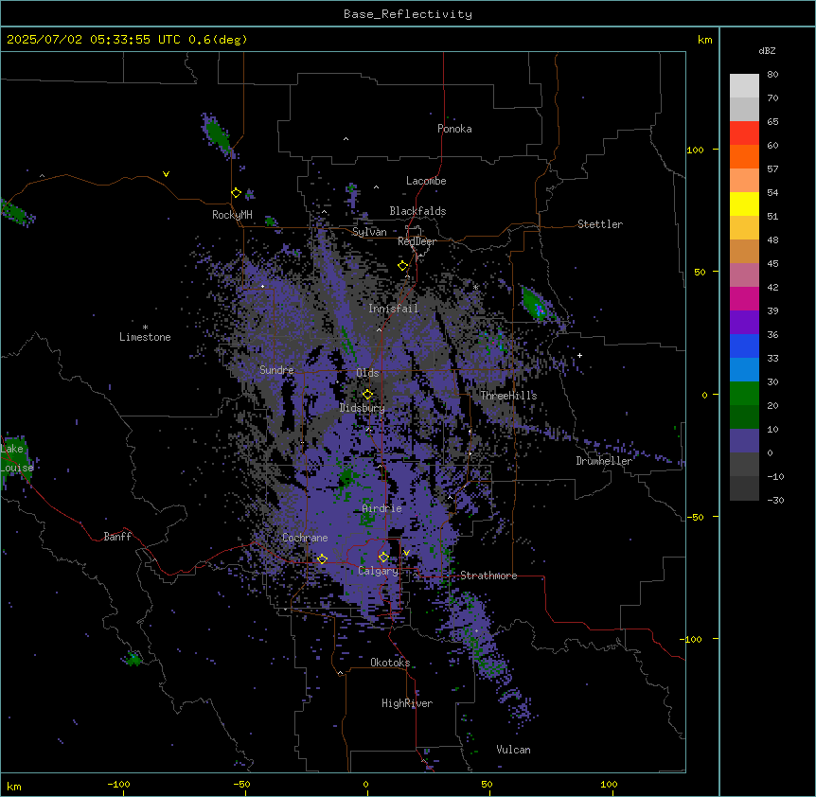Image resolution: width=816 pixels, height=797 pixels.
Task: Select the Olds label
Action: [367, 373]
